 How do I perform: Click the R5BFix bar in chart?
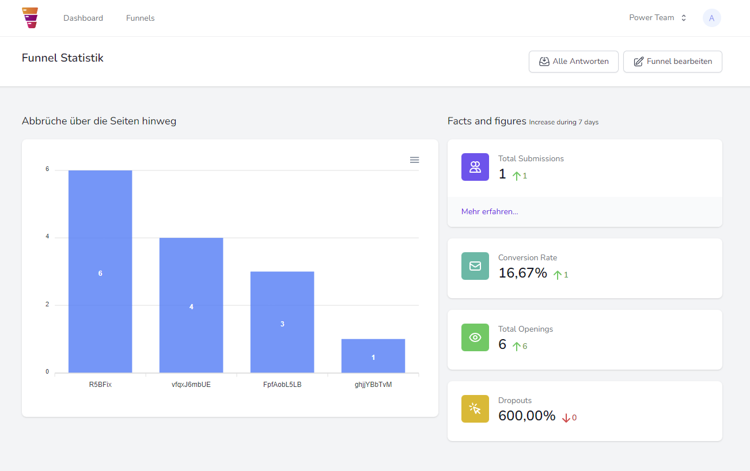(x=100, y=271)
